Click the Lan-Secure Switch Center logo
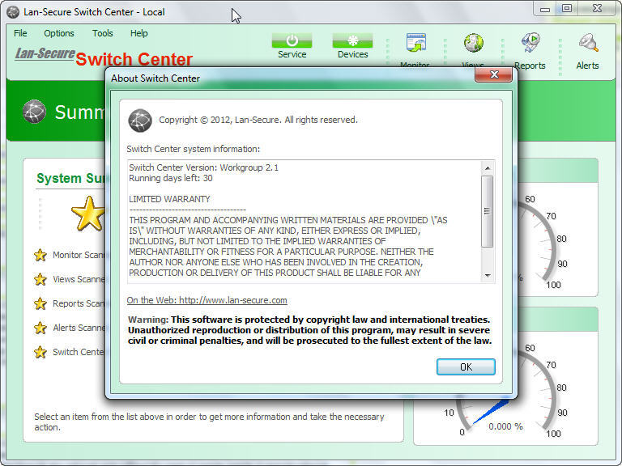Viewport: 622px width, 466px height. (x=104, y=57)
